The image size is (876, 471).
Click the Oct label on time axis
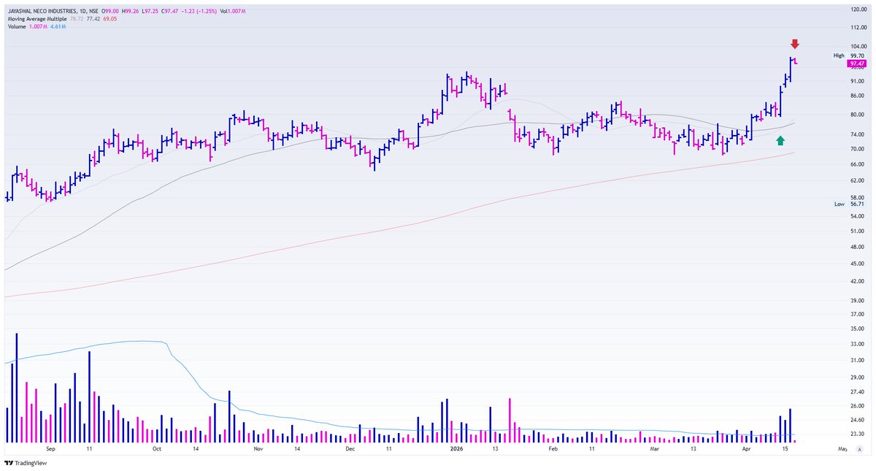click(156, 449)
